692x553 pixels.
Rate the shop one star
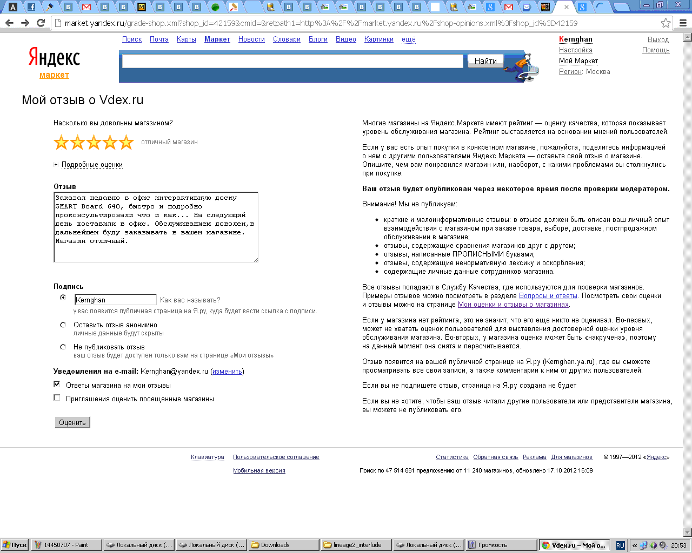61,142
